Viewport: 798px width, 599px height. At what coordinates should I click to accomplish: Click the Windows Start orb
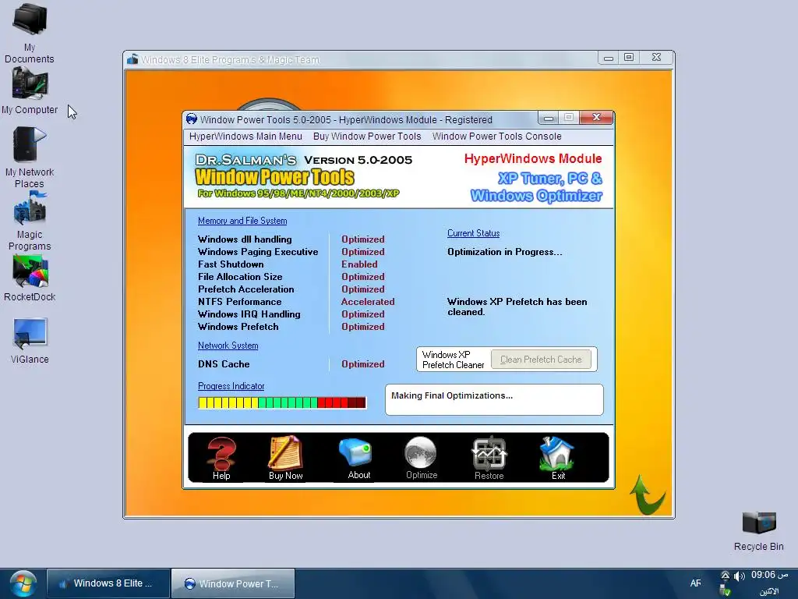pos(23,583)
